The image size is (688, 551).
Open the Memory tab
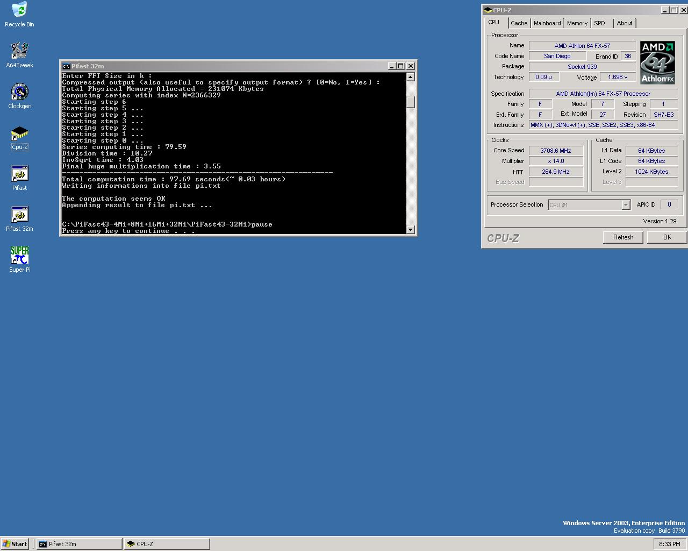tap(577, 23)
